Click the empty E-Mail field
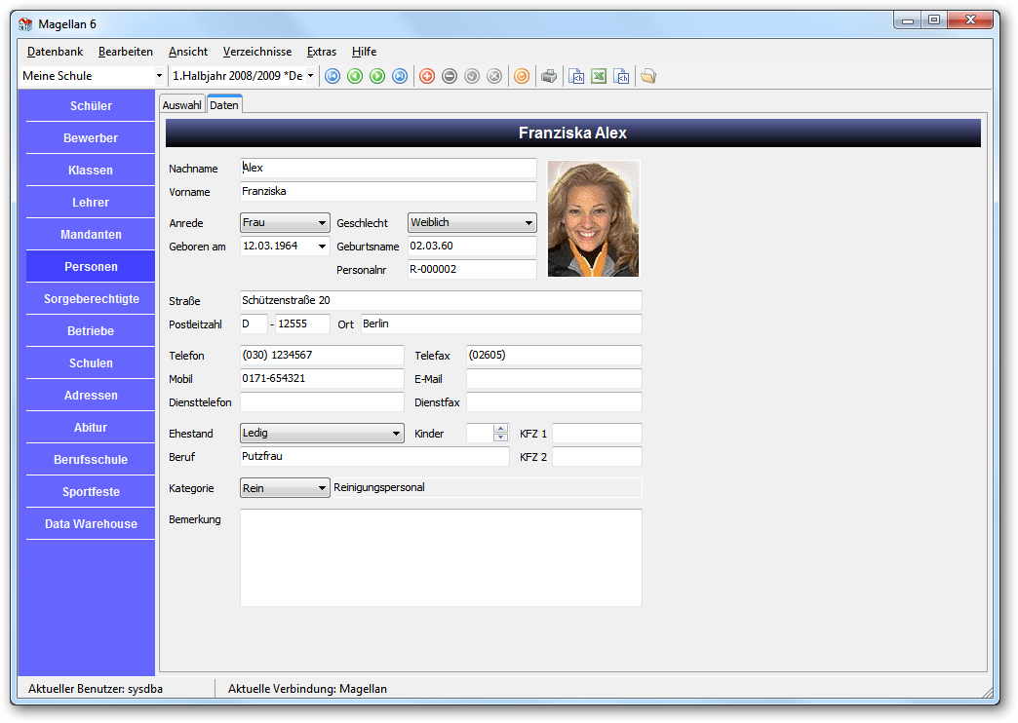Screen dimensions: 1018x723 [x=554, y=378]
